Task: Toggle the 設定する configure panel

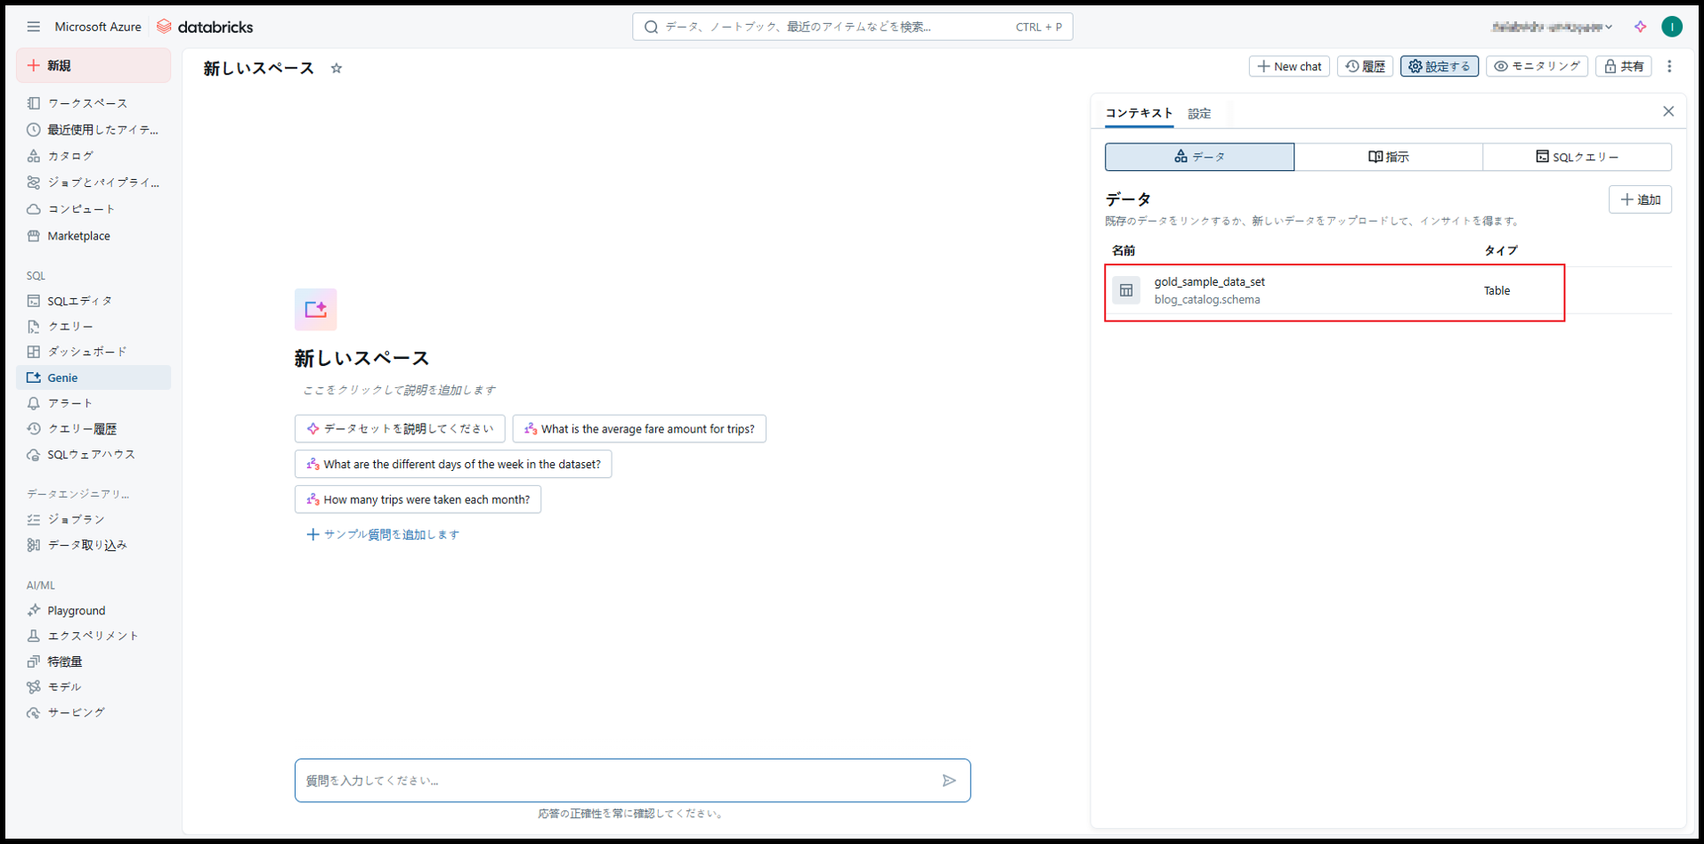Action: pos(1439,67)
